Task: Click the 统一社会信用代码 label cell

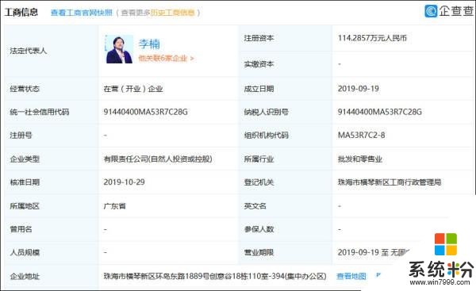Action: [x=52, y=112]
